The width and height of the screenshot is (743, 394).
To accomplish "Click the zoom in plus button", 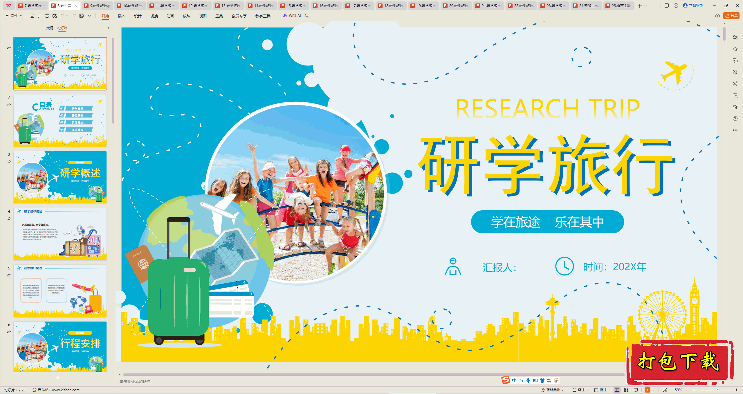I will (736, 390).
